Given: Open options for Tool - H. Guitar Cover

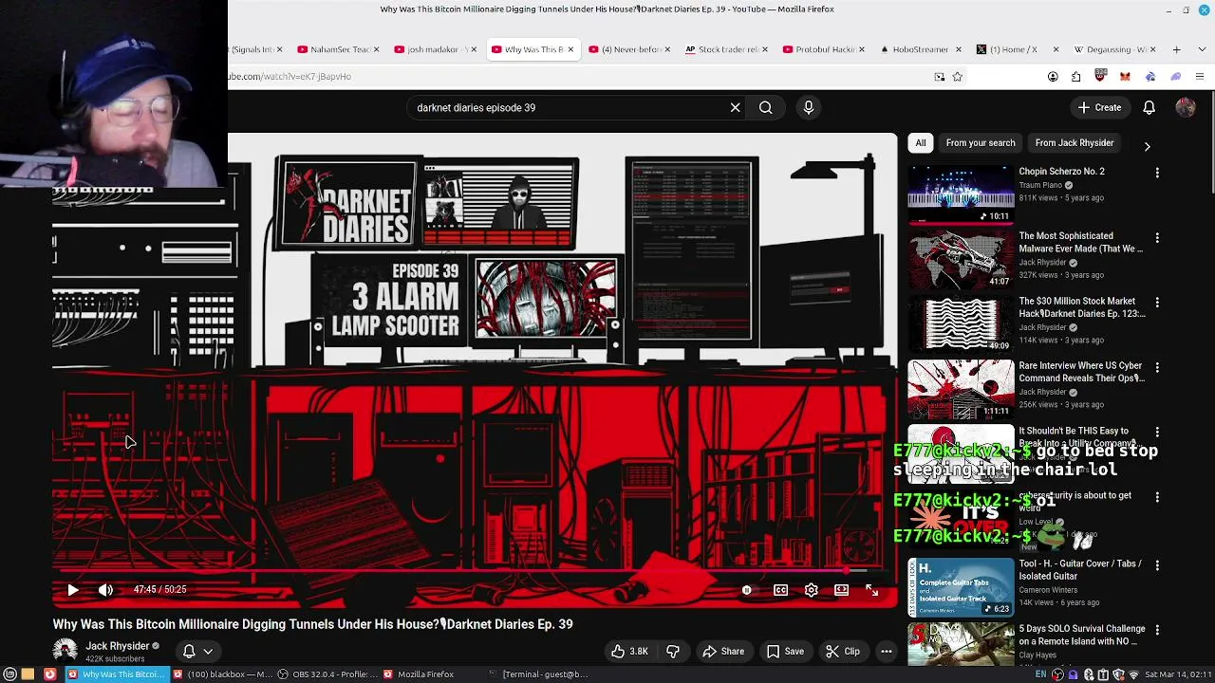Looking at the screenshot, I should [x=1157, y=564].
